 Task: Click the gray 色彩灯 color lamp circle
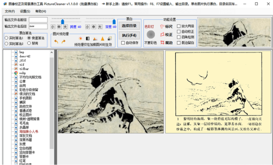(x=151, y=34)
